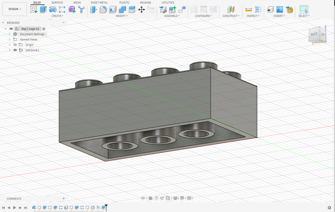Click the Offset Plane construct icon
The height and width of the screenshot is (212, 335).
[231, 9]
